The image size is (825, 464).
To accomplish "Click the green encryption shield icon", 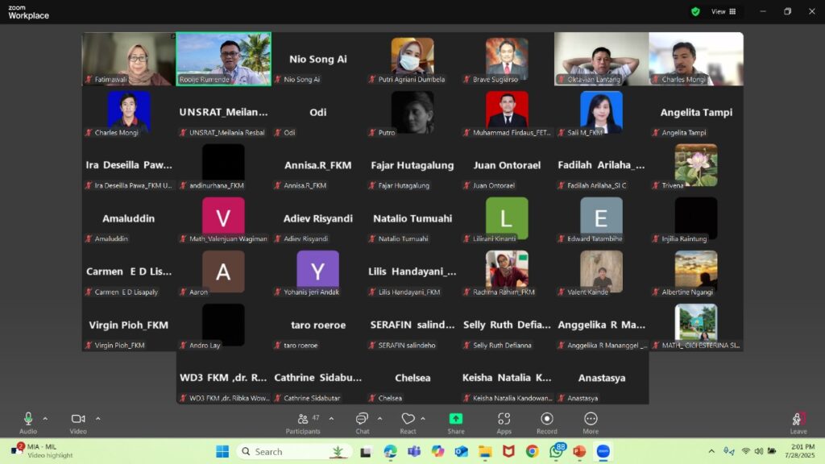I will (695, 11).
